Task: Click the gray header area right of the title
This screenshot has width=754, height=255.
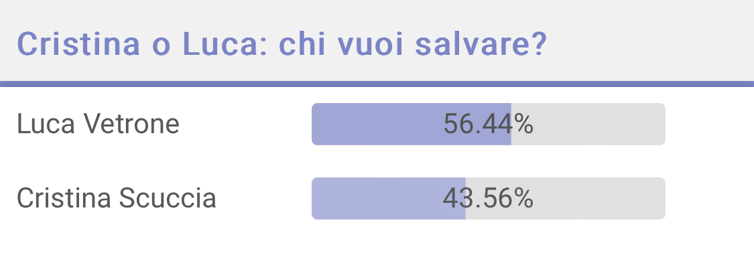Action: pyautogui.click(x=649, y=44)
